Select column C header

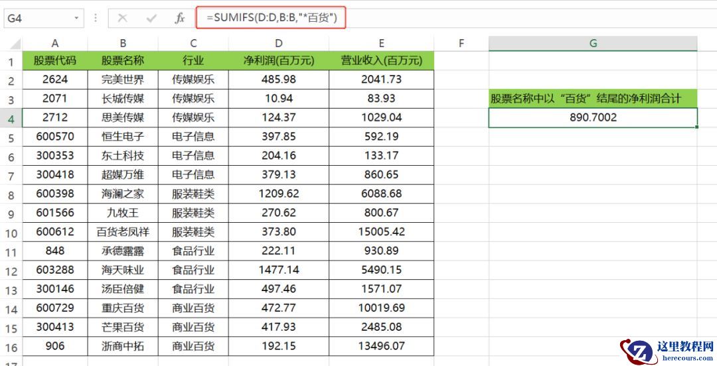pyautogui.click(x=193, y=43)
